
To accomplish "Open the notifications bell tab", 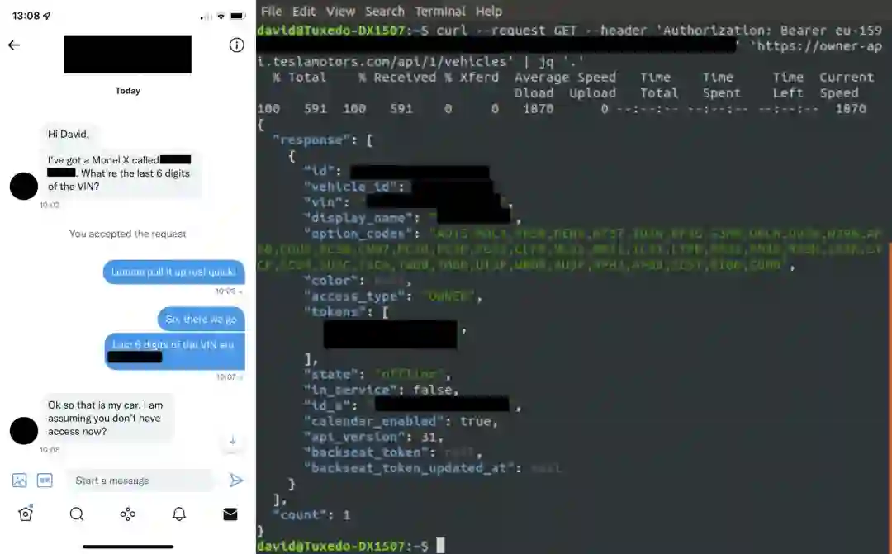I will click(179, 514).
